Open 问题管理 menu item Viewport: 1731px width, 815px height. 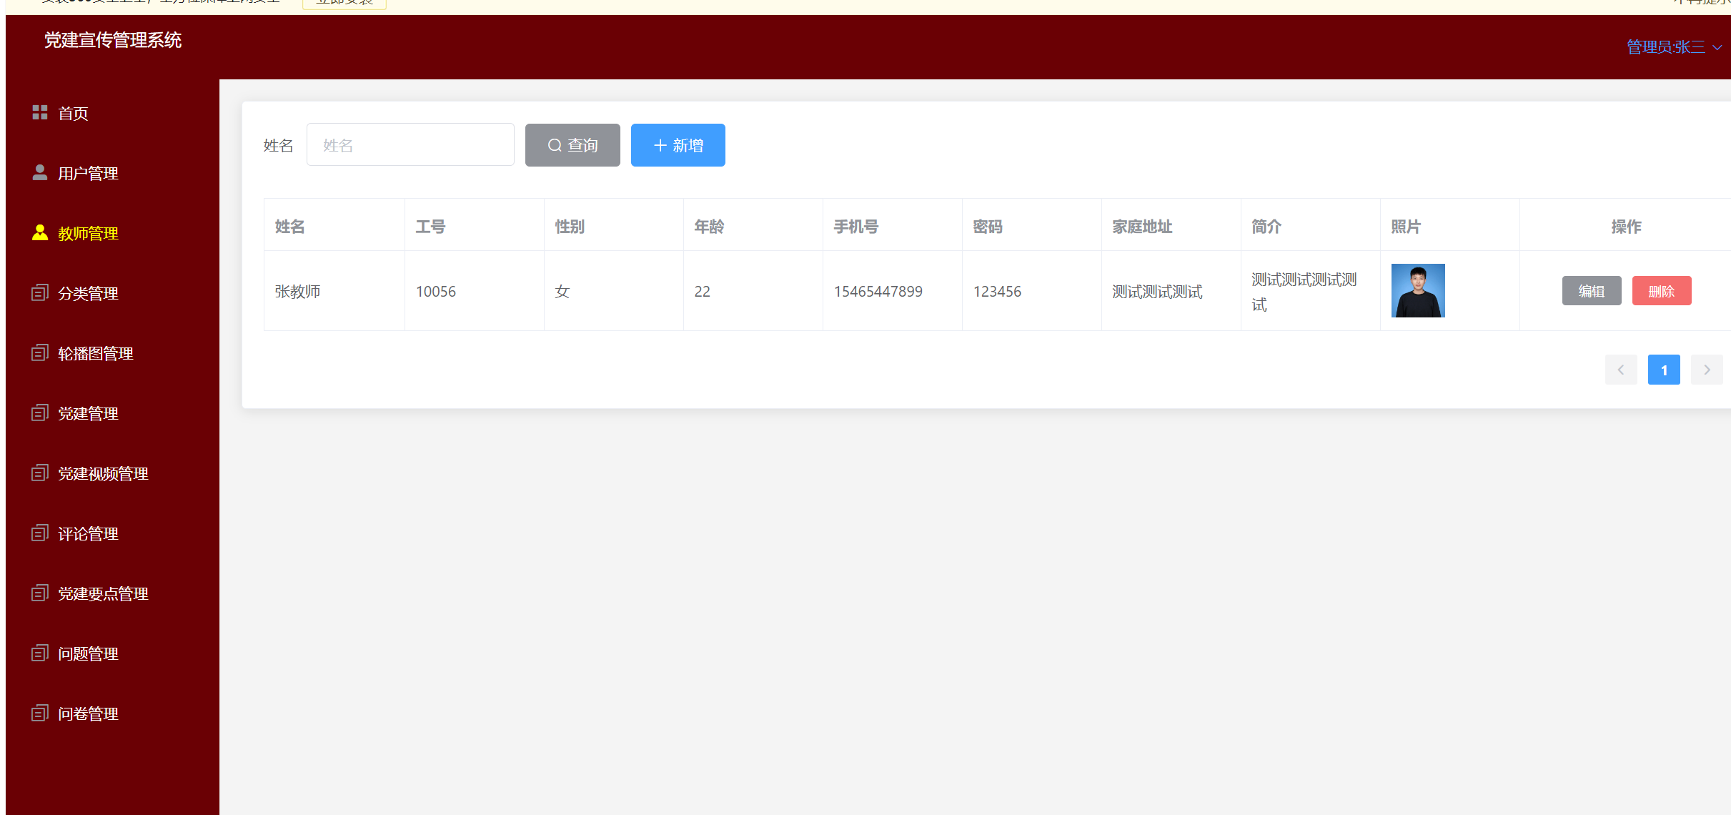(112, 653)
